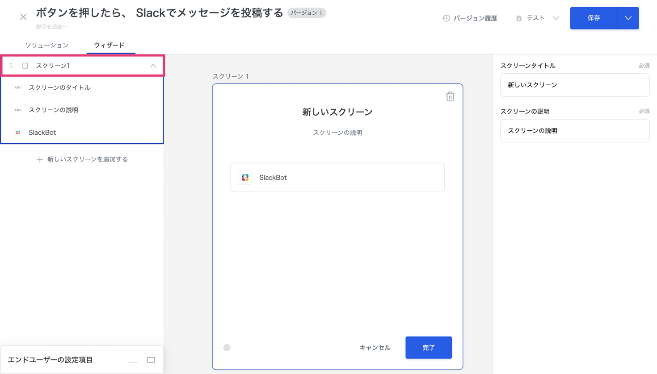Click the SlackBot icon in preview card

245,178
